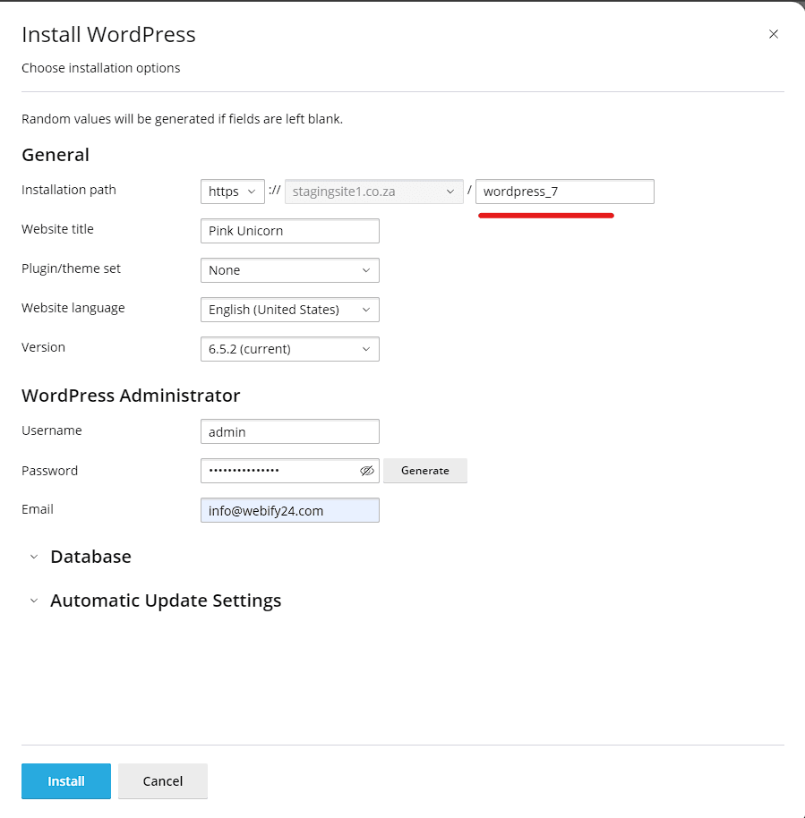Toggle password visibility eye icon
Viewport: 805px width, 818px height.
coord(367,471)
